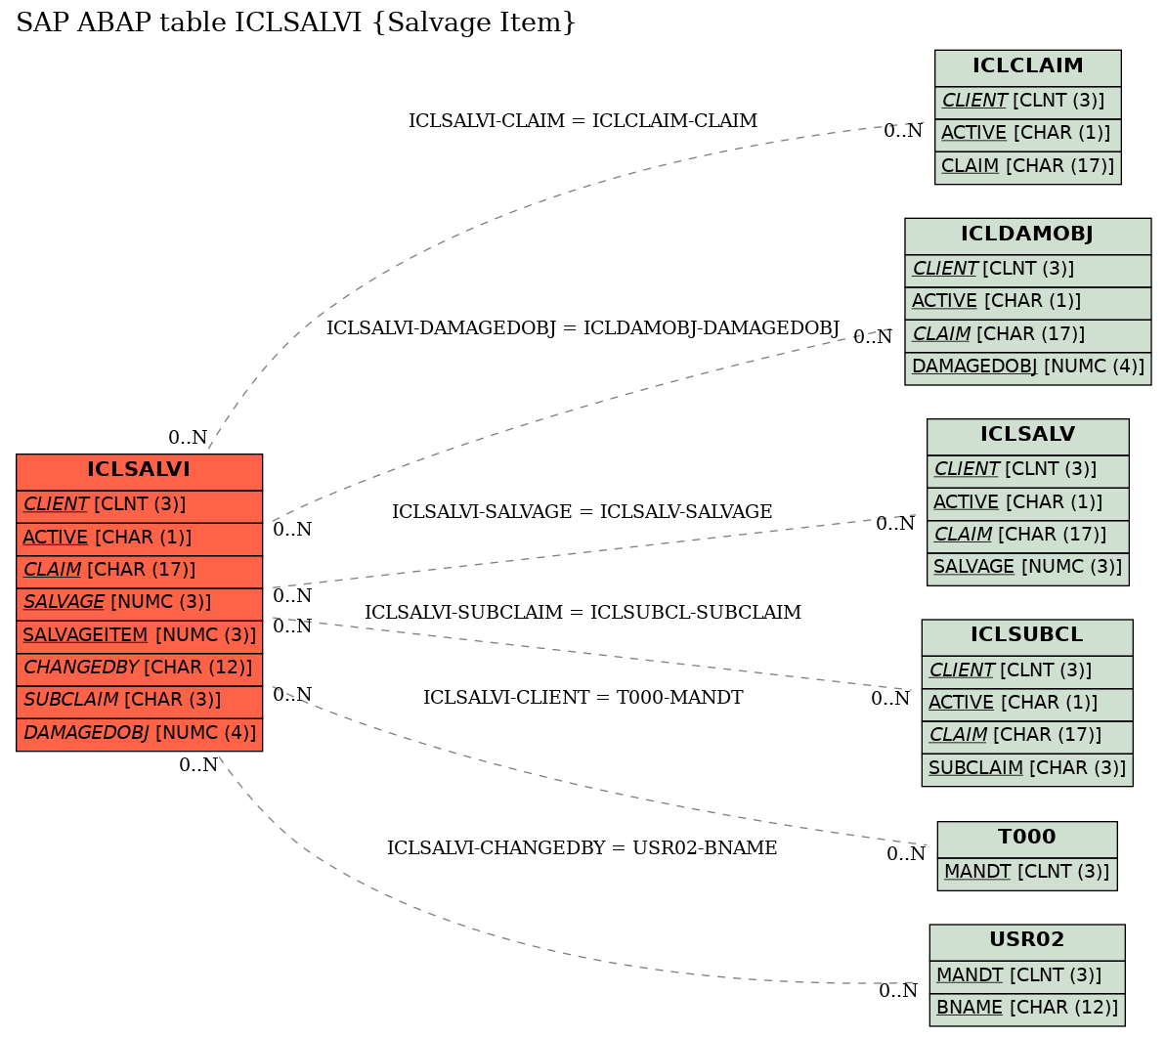The width and height of the screenshot is (1166, 1037).
Task: Click the DAMAGEDOBJ [NUMC (4)] row in ICLSALVI
Action: pos(139,734)
